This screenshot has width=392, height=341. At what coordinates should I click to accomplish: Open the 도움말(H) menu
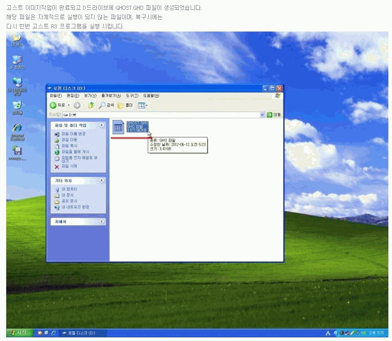pos(151,96)
